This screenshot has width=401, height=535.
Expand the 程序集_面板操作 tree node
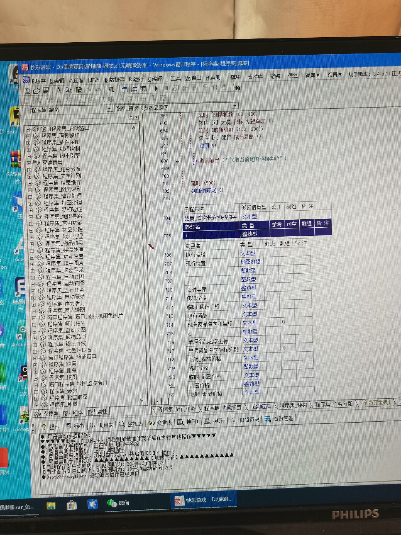(28, 136)
